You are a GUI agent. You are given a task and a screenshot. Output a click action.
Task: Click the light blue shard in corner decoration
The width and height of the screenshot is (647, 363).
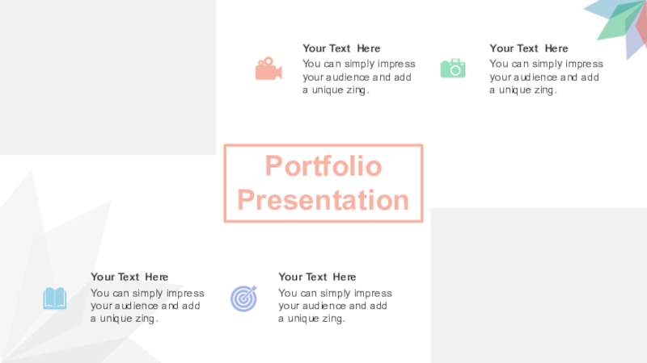pyautogui.click(x=597, y=8)
